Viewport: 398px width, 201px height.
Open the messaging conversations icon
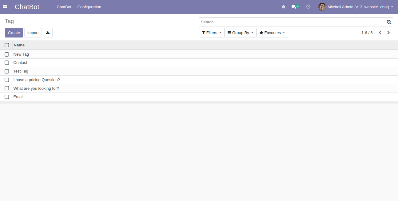coord(294,7)
